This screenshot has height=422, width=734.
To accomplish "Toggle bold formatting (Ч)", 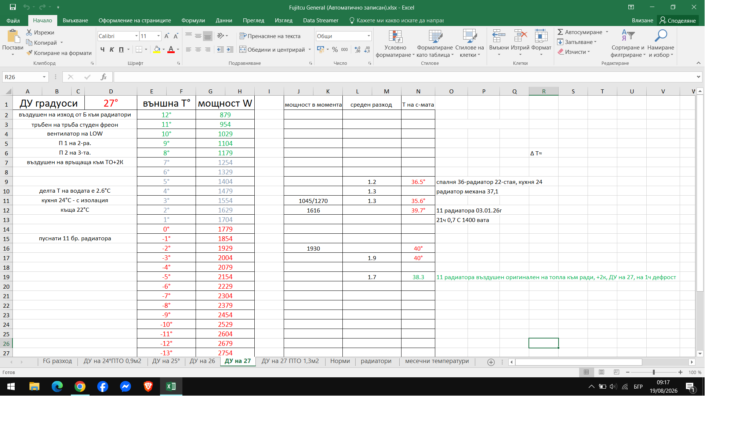I will click(x=102, y=49).
